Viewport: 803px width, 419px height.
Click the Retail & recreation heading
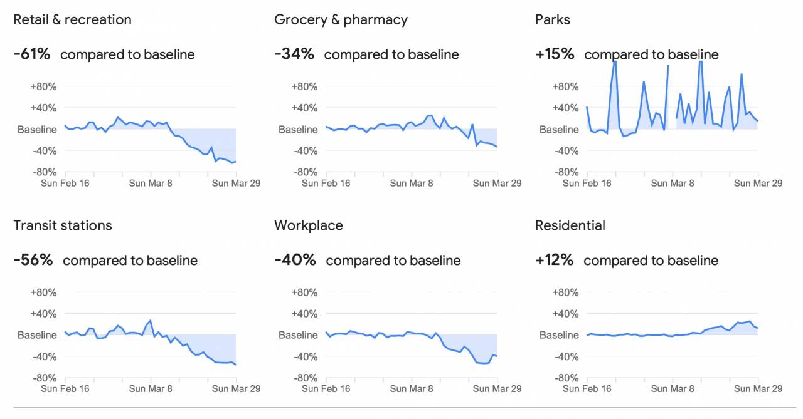click(x=73, y=19)
